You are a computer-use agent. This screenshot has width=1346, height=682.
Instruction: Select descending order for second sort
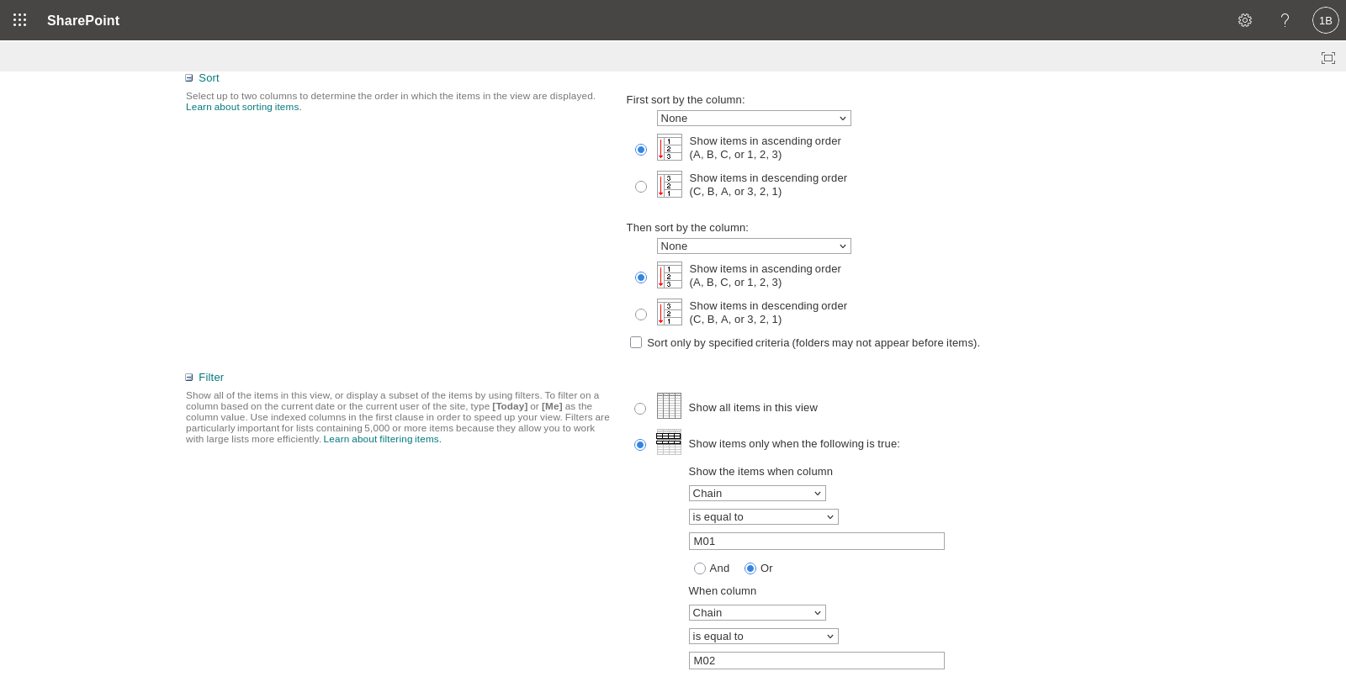641,315
